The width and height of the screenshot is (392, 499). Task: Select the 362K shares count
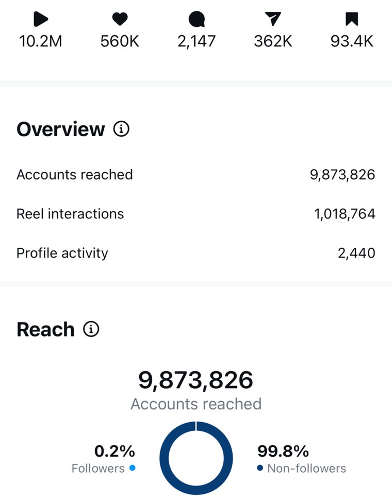[273, 41]
